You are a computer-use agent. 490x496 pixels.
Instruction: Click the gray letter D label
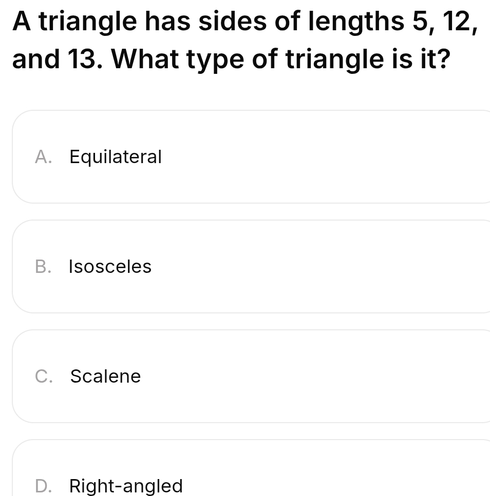point(43,486)
